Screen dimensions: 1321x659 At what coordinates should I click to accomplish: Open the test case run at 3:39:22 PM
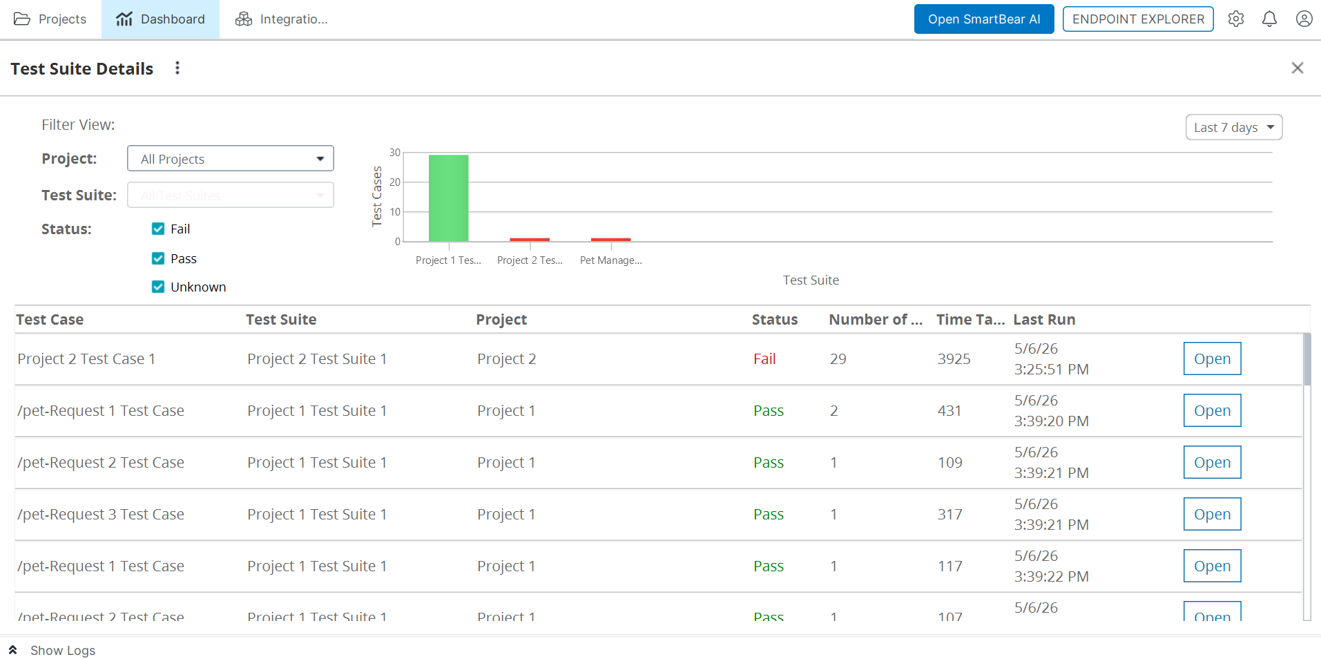pos(1212,566)
